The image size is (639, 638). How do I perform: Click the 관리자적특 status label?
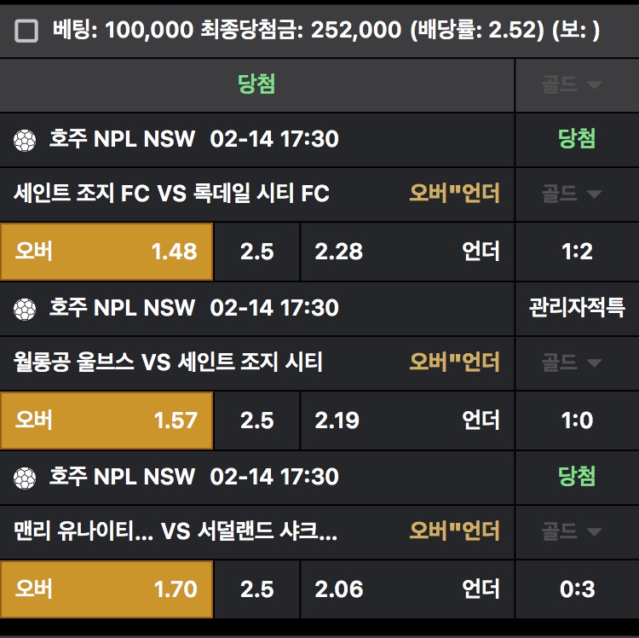pos(577,308)
